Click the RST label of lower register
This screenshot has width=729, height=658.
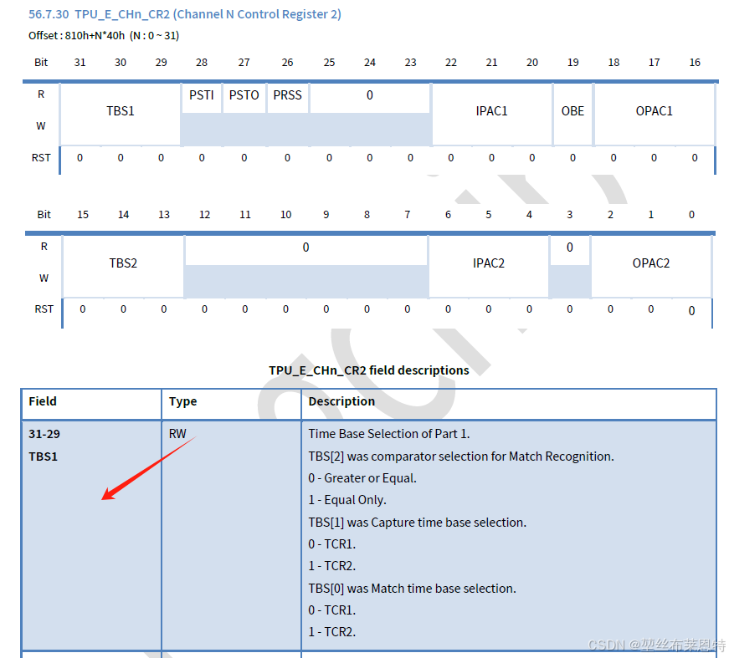[44, 309]
